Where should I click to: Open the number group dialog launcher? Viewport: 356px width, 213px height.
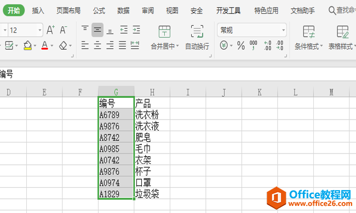285,56
